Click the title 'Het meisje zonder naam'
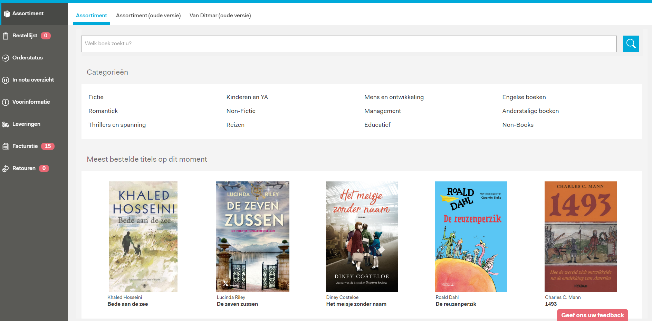Screen dimensions: 652x321 click(356, 304)
